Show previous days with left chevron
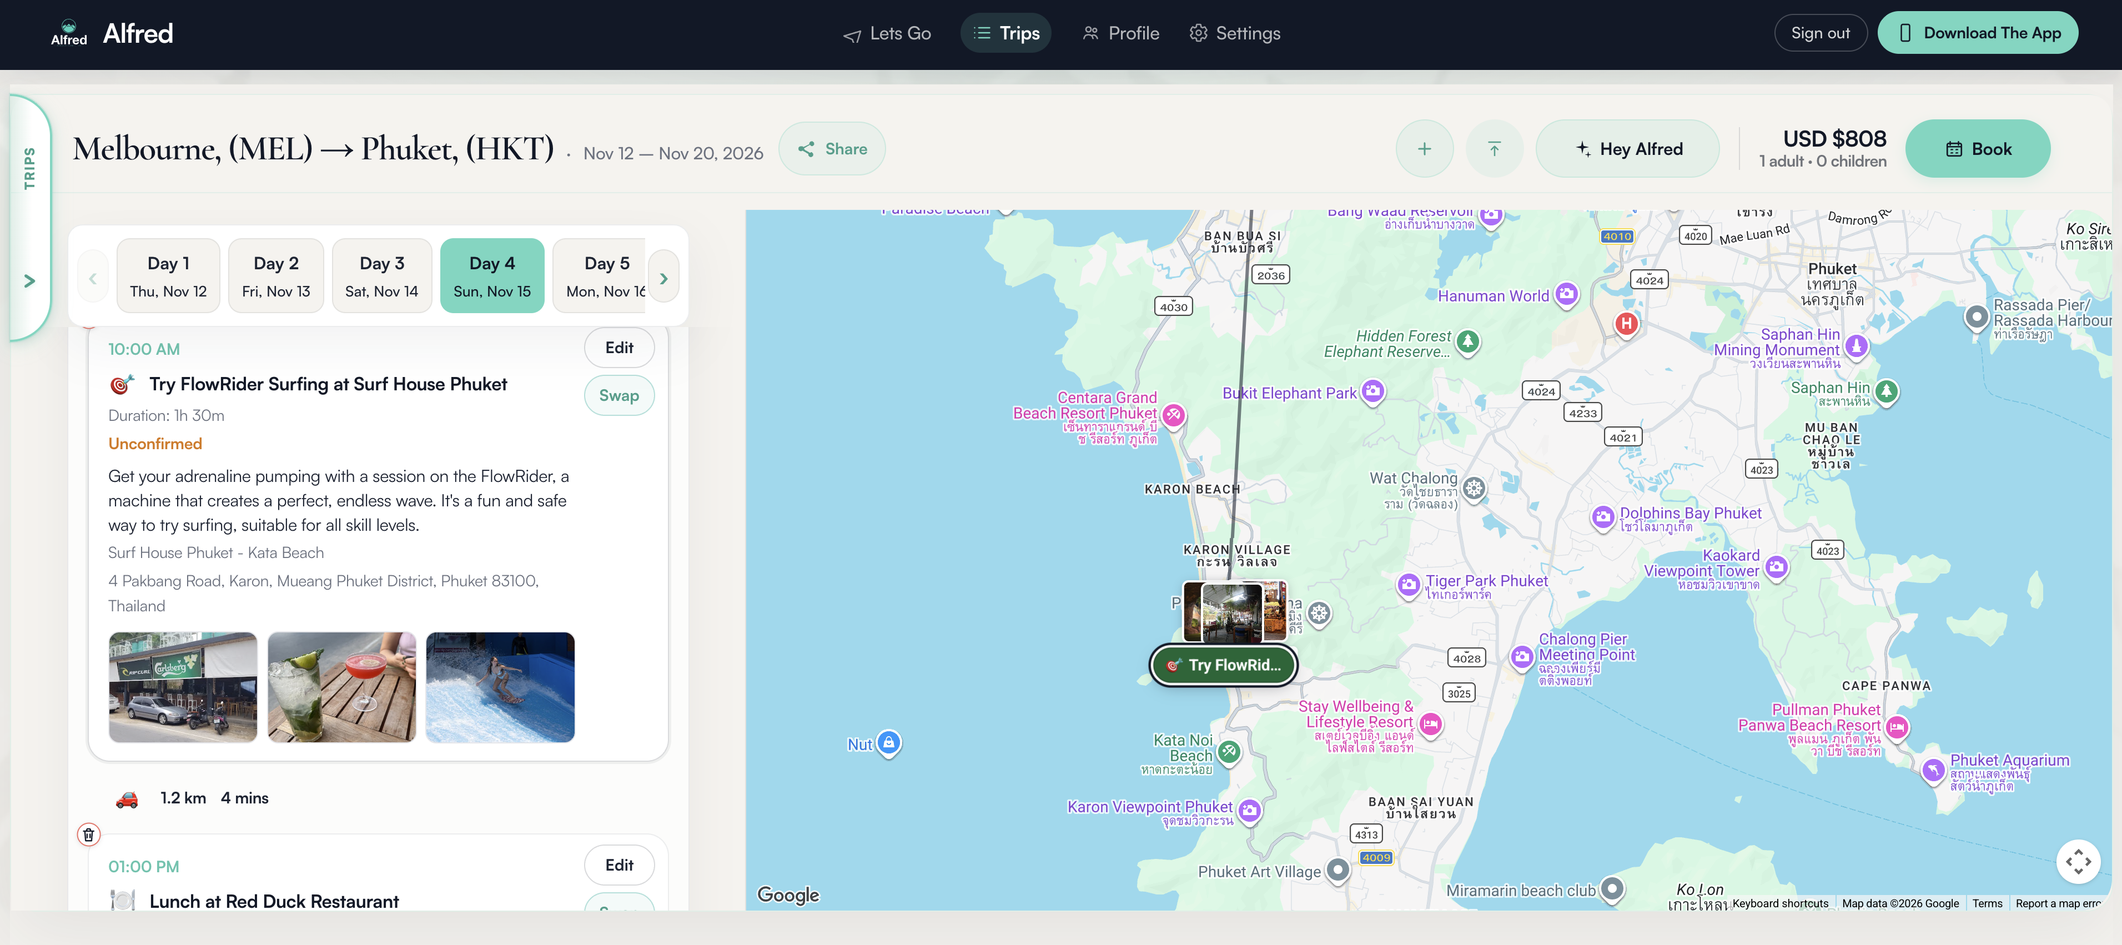2122x945 pixels. (92, 279)
